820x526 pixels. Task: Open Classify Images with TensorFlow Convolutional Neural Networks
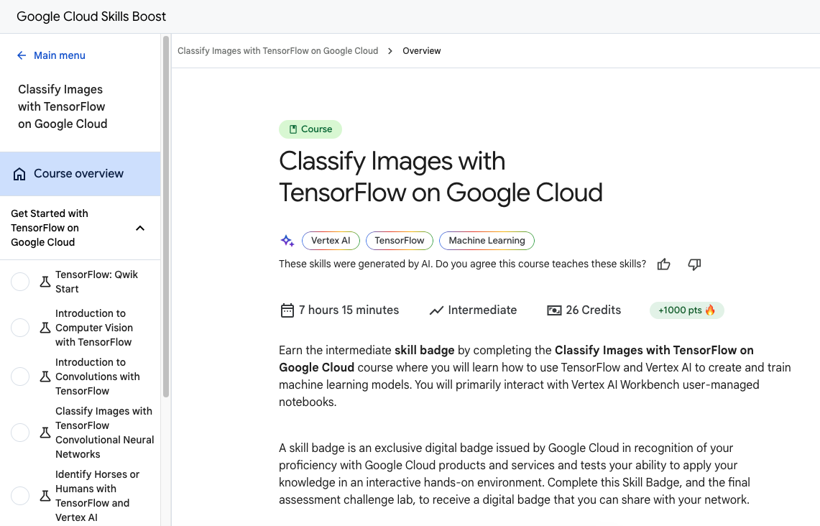tap(105, 433)
